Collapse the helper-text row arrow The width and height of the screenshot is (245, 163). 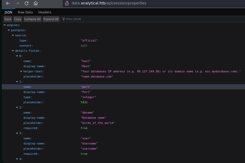(21, 72)
